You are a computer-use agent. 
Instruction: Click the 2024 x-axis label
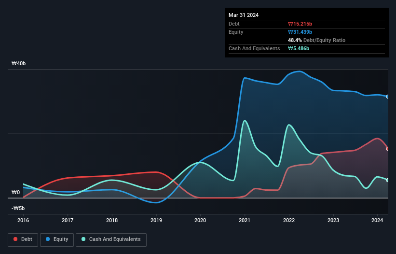pyautogui.click(x=377, y=220)
